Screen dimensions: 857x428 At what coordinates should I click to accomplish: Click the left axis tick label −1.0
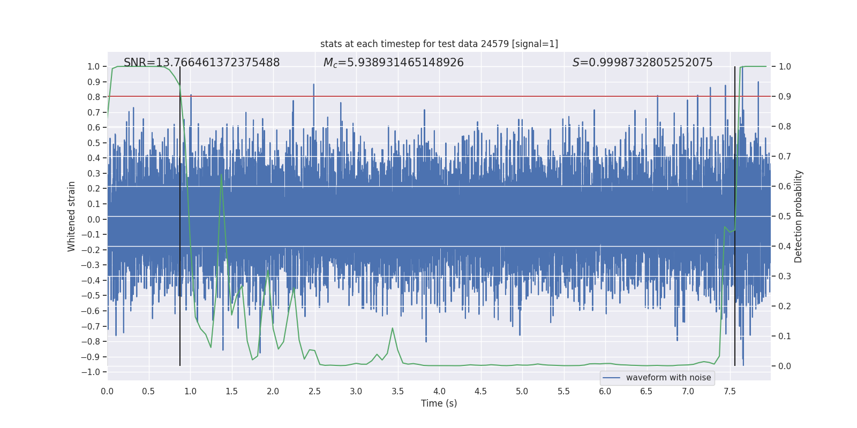click(x=93, y=372)
